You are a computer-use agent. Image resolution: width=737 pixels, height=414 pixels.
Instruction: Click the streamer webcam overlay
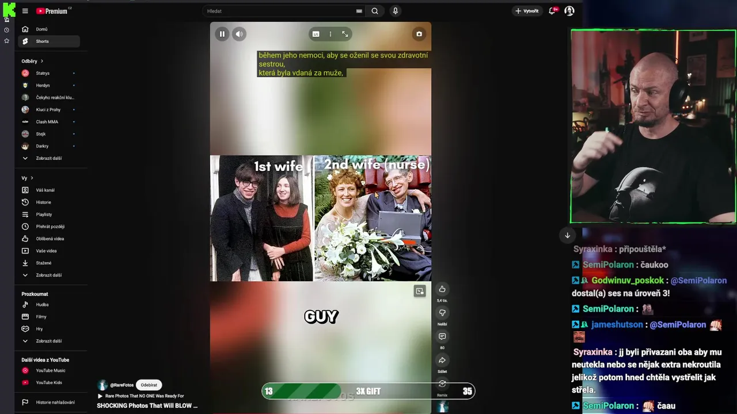pyautogui.click(x=654, y=126)
